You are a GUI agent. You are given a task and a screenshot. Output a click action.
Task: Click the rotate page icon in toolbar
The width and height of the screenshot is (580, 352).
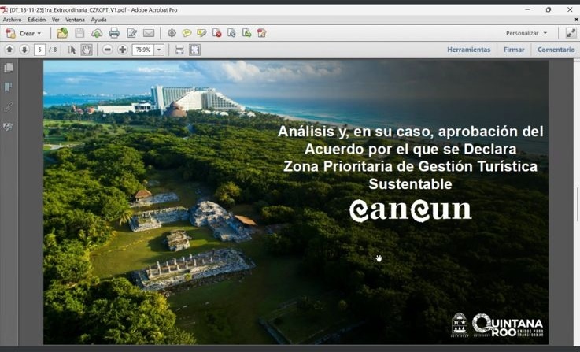(231, 33)
